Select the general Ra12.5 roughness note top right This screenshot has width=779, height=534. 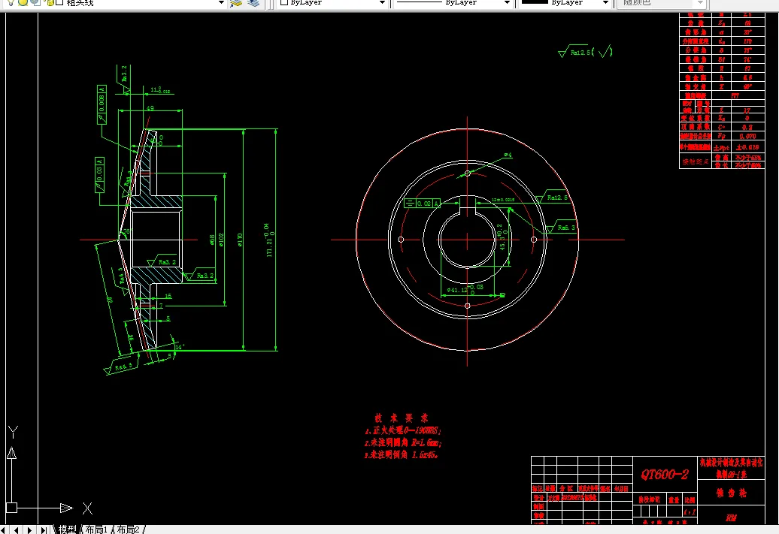(585, 51)
